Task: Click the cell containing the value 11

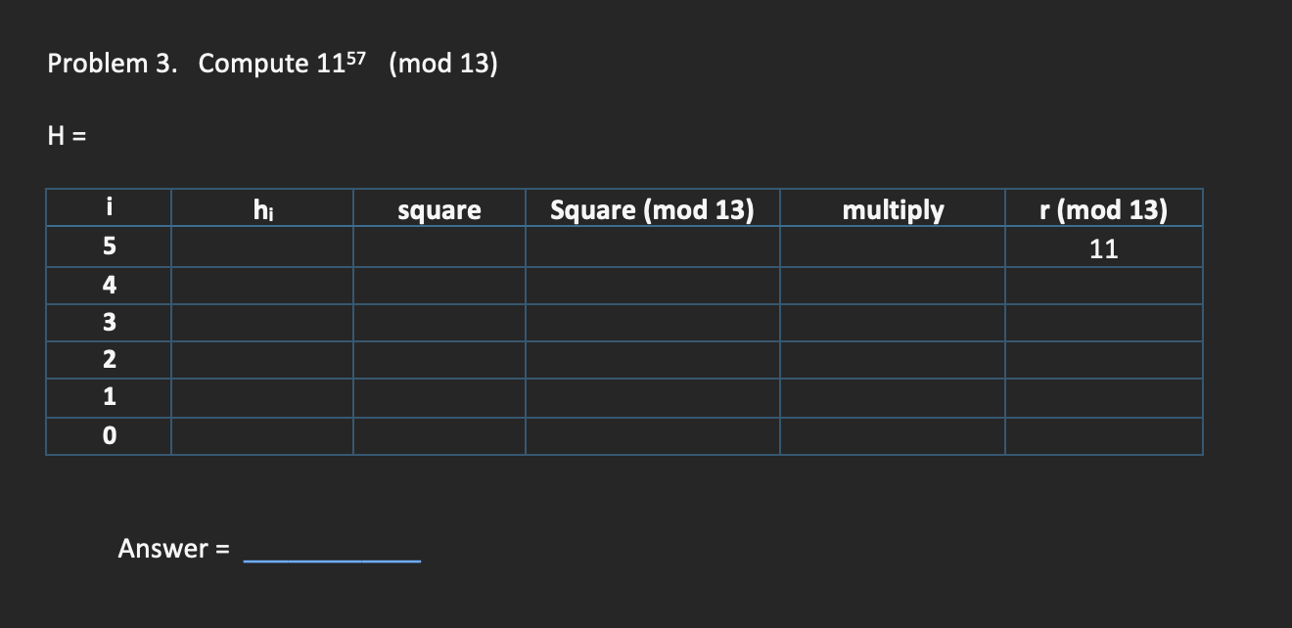Action: point(1104,247)
